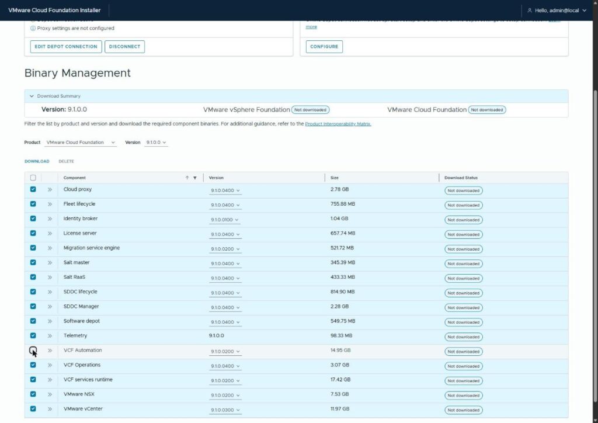
Task: Collapse the Download Summary section
Action: click(x=32, y=96)
